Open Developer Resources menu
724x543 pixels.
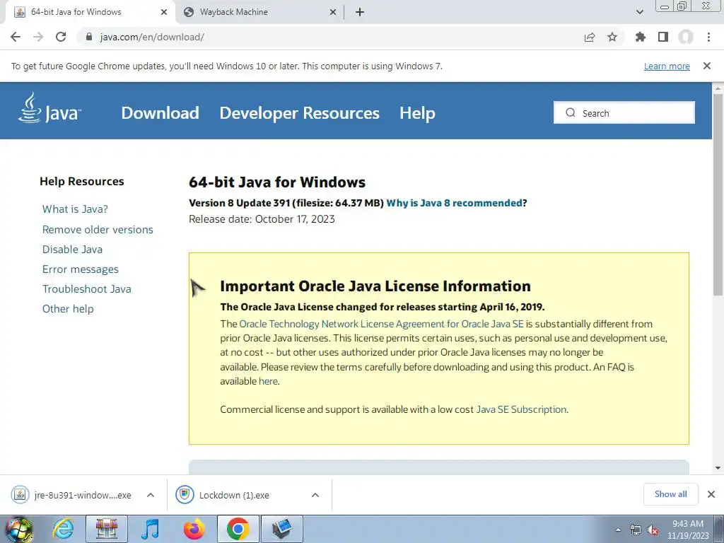(x=299, y=113)
